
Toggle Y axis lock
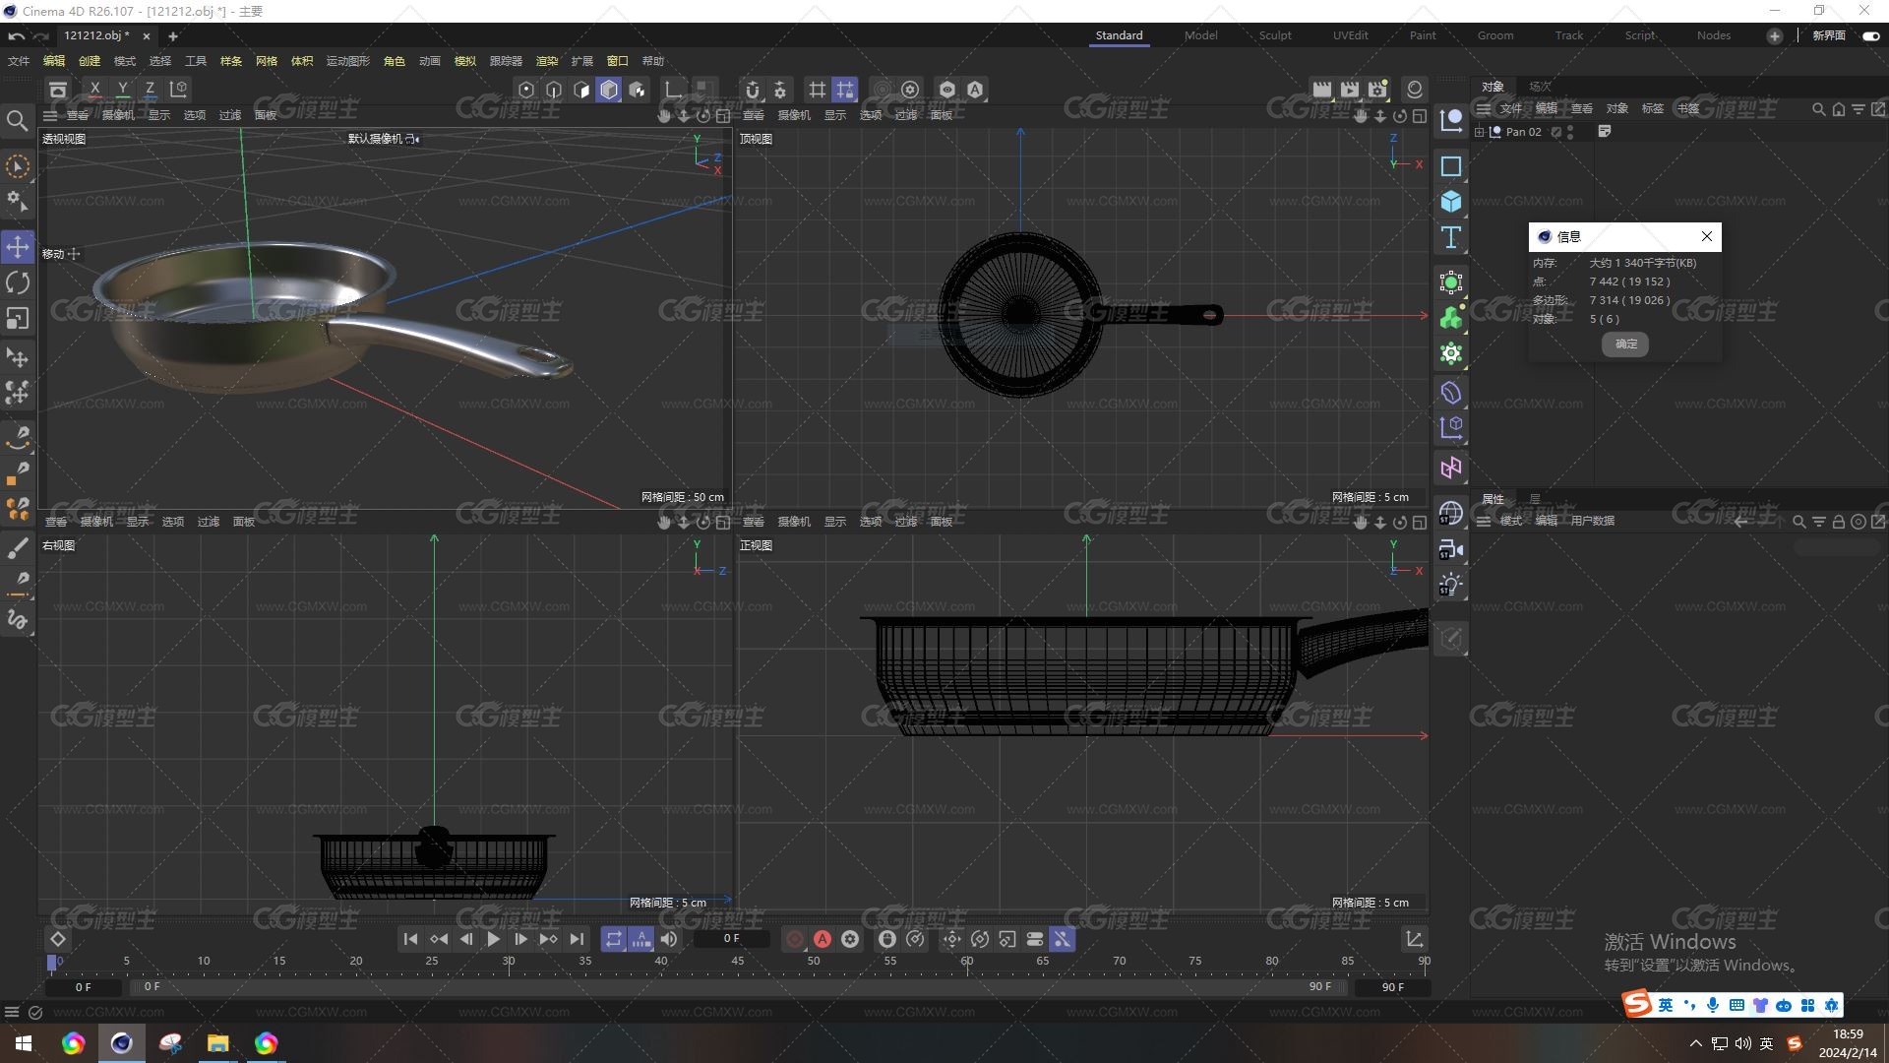click(x=122, y=90)
